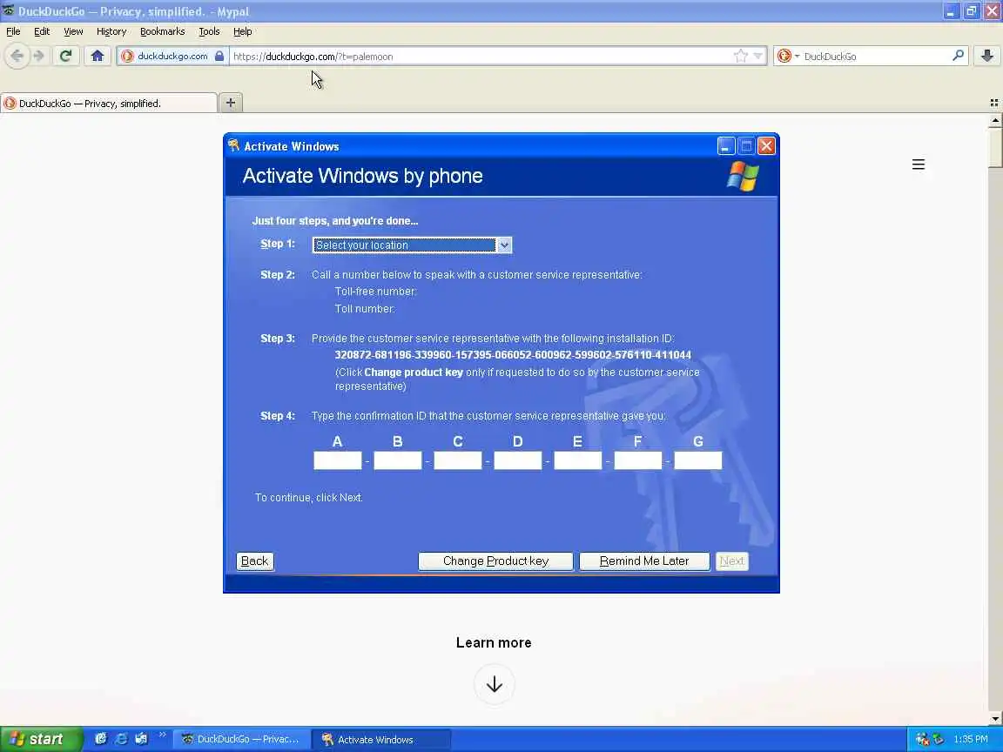Screen dimensions: 1003x752
Task: Switch to the DuckDuckGo taskbar button
Action: click(241, 739)
